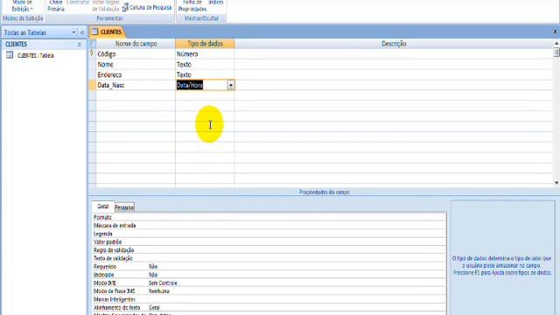Select the Código field name cell
Viewport: 560px width, 315px height.
(x=136, y=54)
